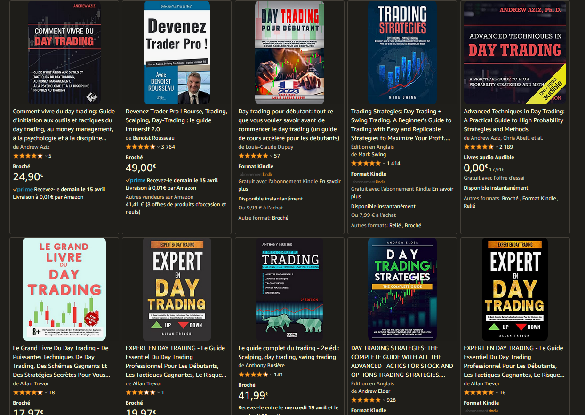Click the star rating of 'Advanced Techniques in Day Trading'
Image resolution: width=585 pixels, height=415 pixels.
point(479,147)
